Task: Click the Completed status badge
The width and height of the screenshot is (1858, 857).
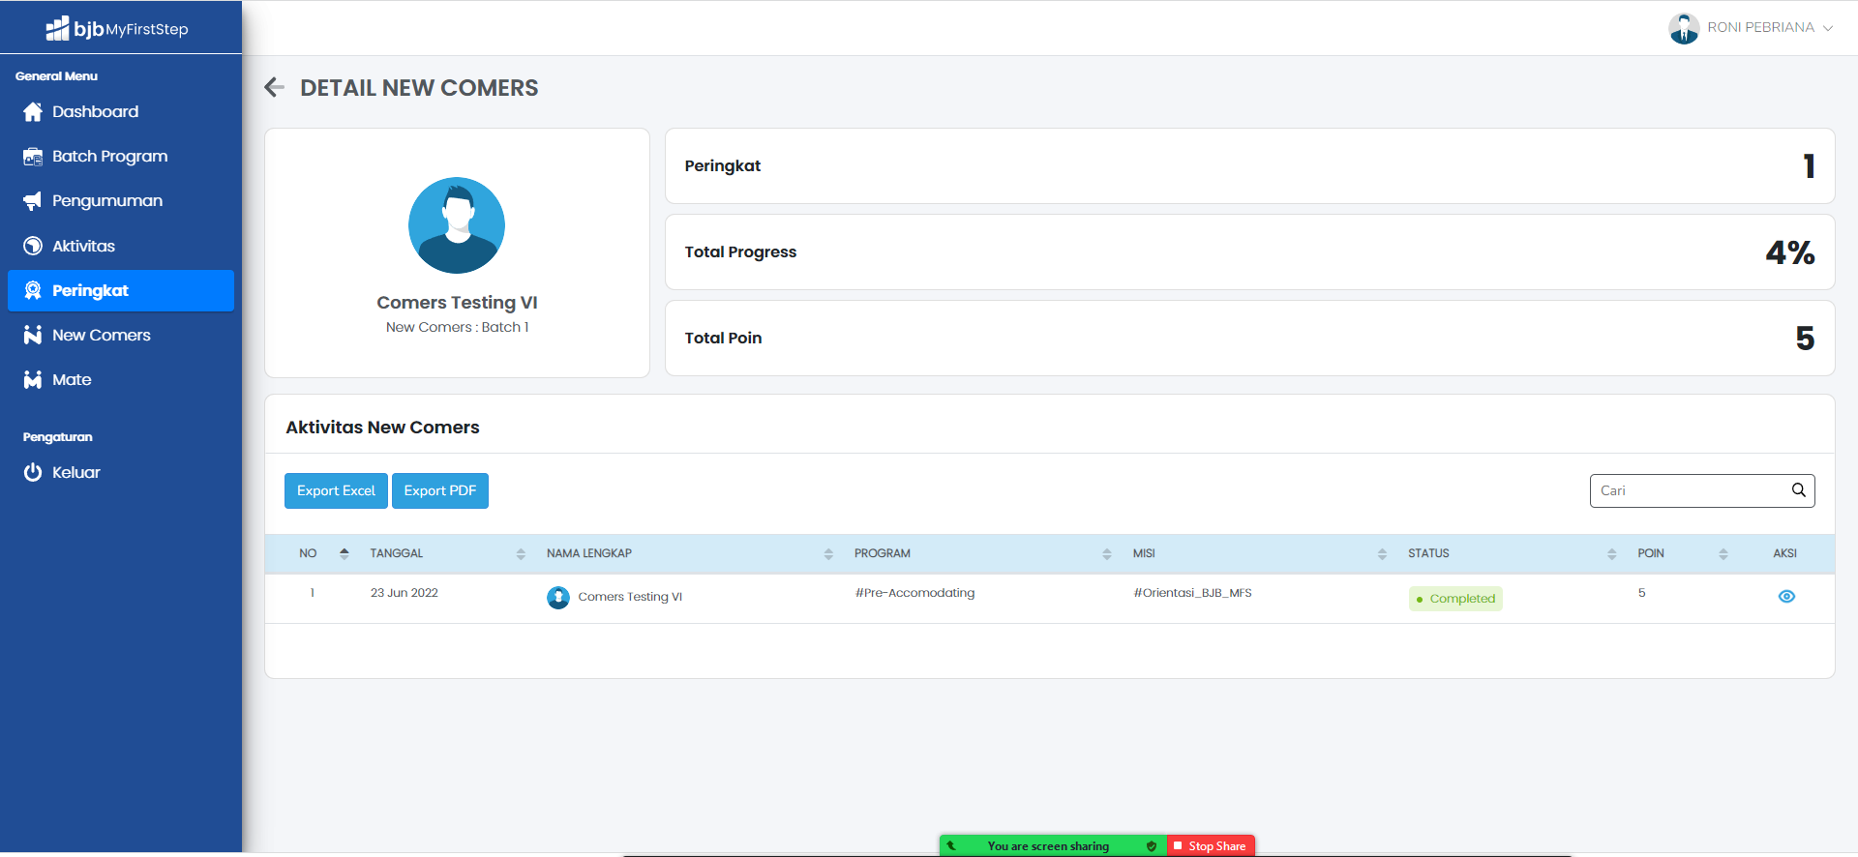Action: [x=1455, y=599]
